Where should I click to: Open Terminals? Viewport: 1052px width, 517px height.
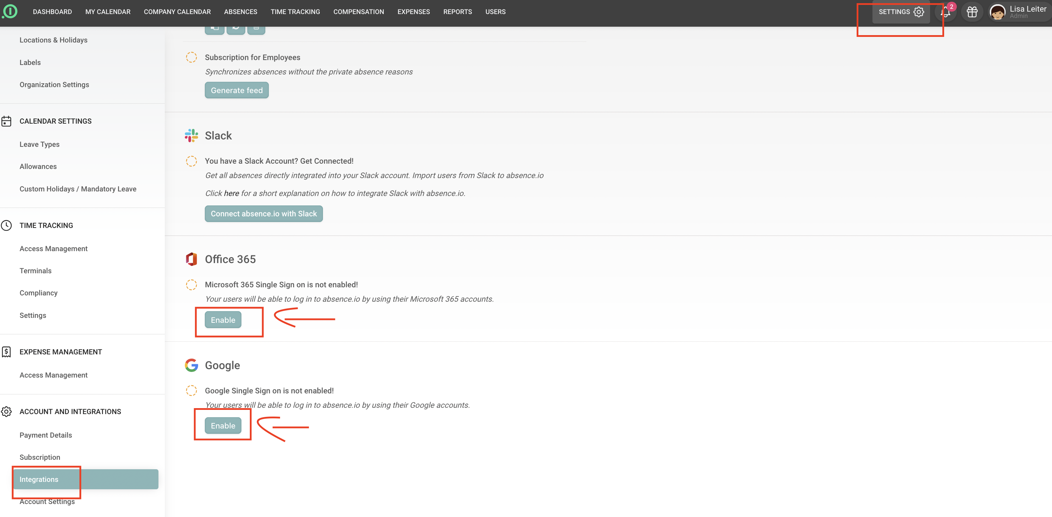pos(35,271)
